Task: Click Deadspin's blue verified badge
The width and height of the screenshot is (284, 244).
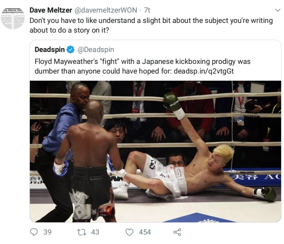Action: (x=71, y=50)
